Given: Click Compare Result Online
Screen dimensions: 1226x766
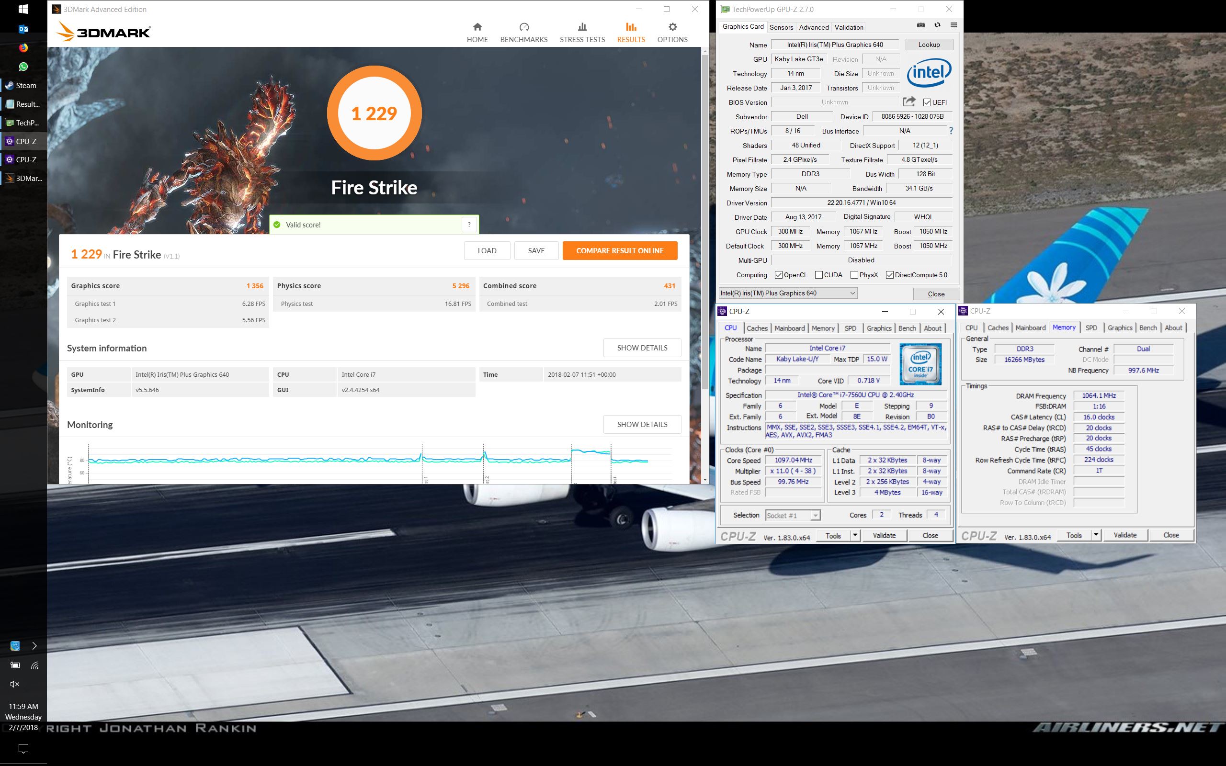Looking at the screenshot, I should (x=620, y=250).
